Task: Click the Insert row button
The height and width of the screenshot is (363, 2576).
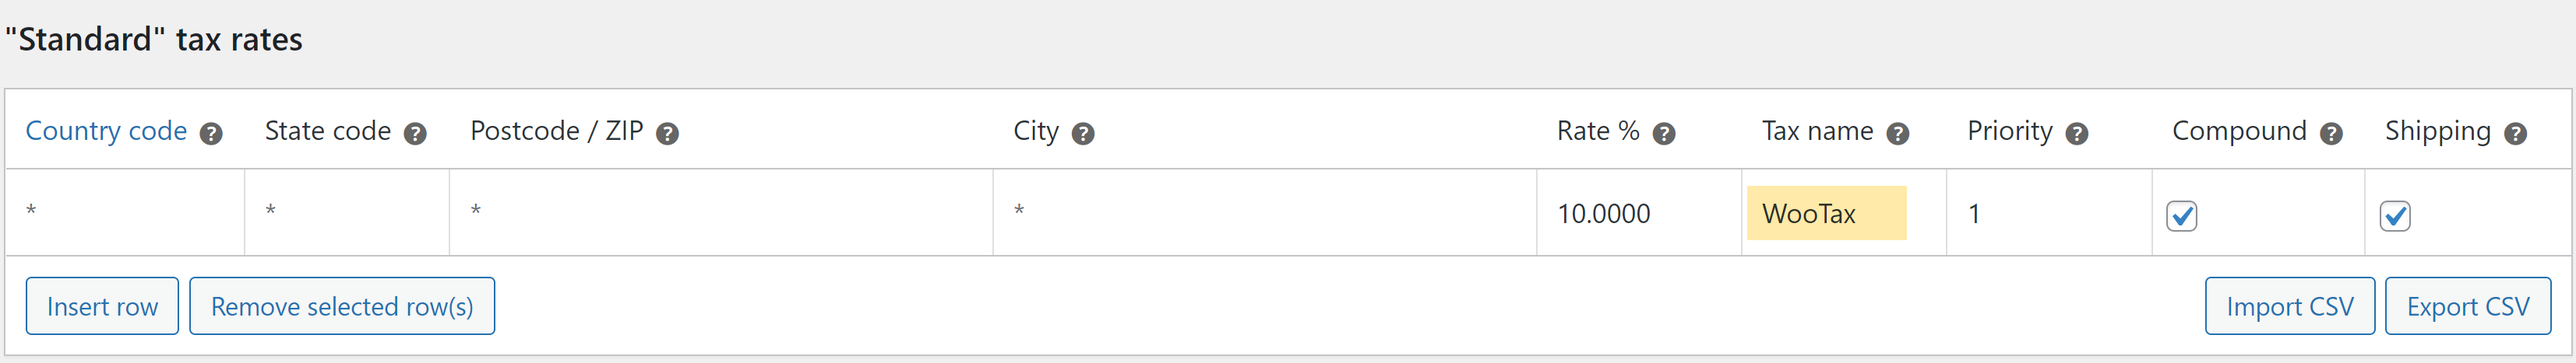Action: pyautogui.click(x=102, y=306)
